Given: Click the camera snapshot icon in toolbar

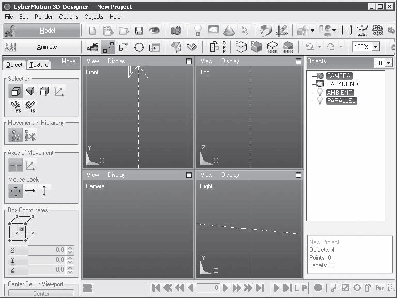Looking at the screenshot, I should click(x=176, y=31).
